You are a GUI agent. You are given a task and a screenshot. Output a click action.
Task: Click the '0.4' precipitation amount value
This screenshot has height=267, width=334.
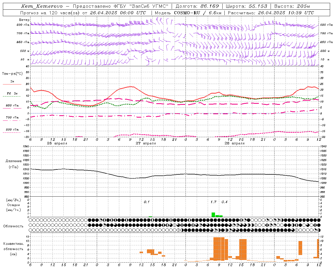pos(224,202)
